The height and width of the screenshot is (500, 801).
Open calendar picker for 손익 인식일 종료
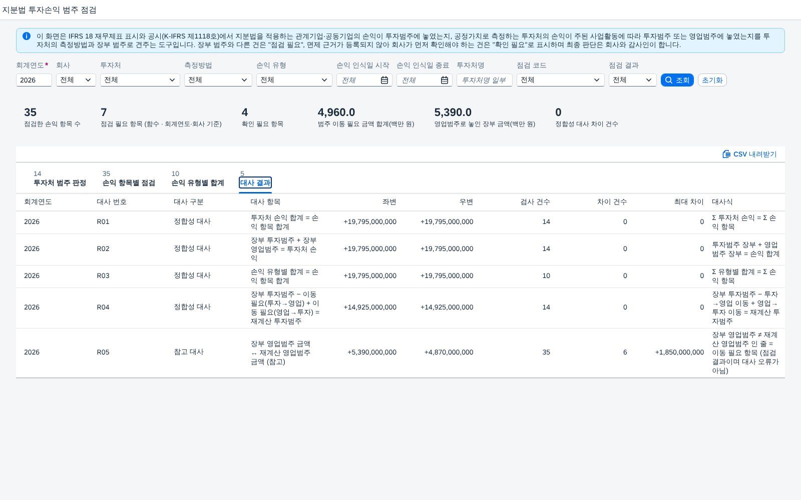point(445,80)
